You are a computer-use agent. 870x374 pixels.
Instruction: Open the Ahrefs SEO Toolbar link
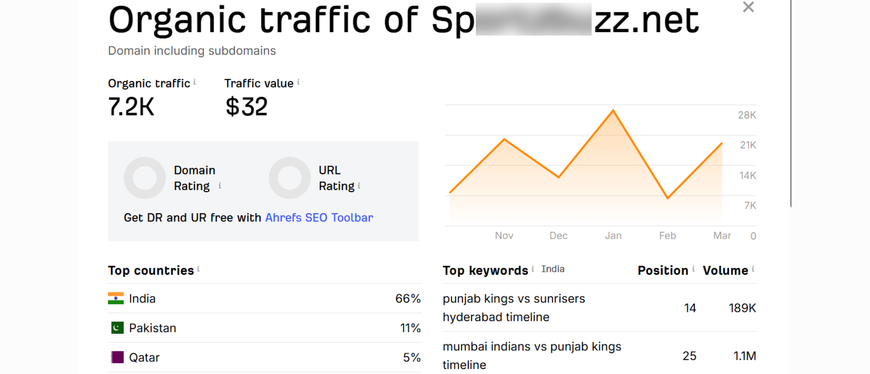coord(319,218)
